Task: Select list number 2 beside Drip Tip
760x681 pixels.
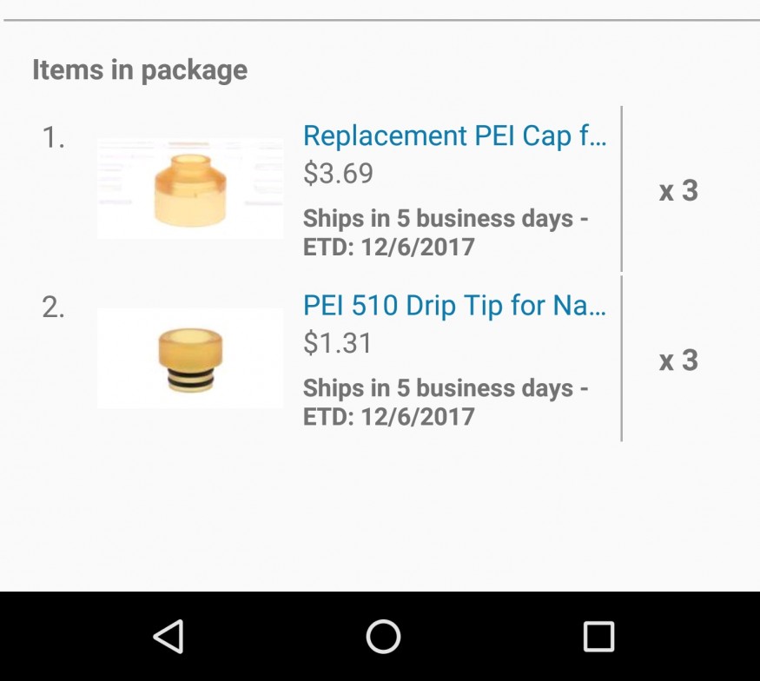Action: coord(54,307)
